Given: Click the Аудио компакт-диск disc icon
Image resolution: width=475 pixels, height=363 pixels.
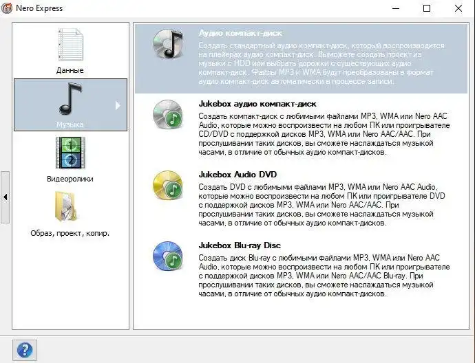Looking at the screenshot, I should click(168, 43).
